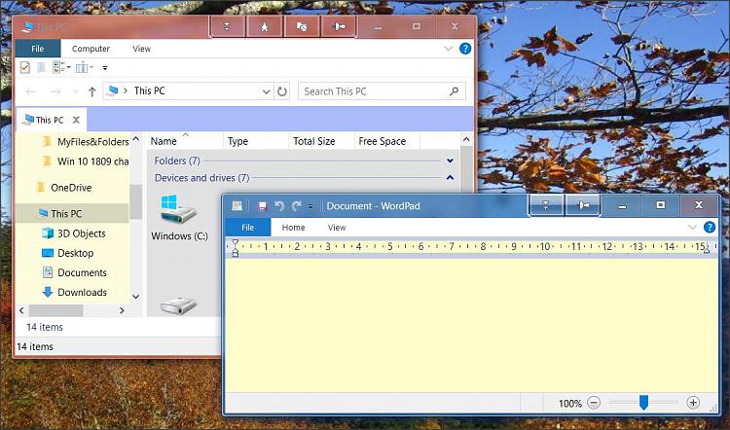Viewport: 730px width, 430px height.
Task: Click the This PC address bar path
Action: click(x=150, y=90)
